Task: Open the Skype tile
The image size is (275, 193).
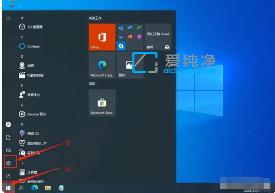Action: pos(121,46)
